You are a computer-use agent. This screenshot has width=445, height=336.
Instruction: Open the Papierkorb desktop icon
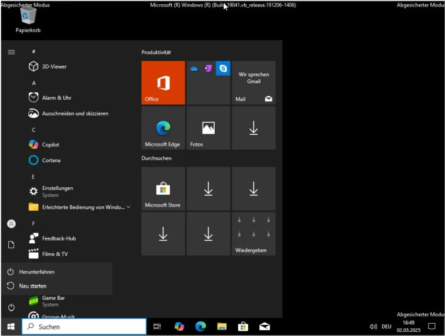(x=28, y=20)
